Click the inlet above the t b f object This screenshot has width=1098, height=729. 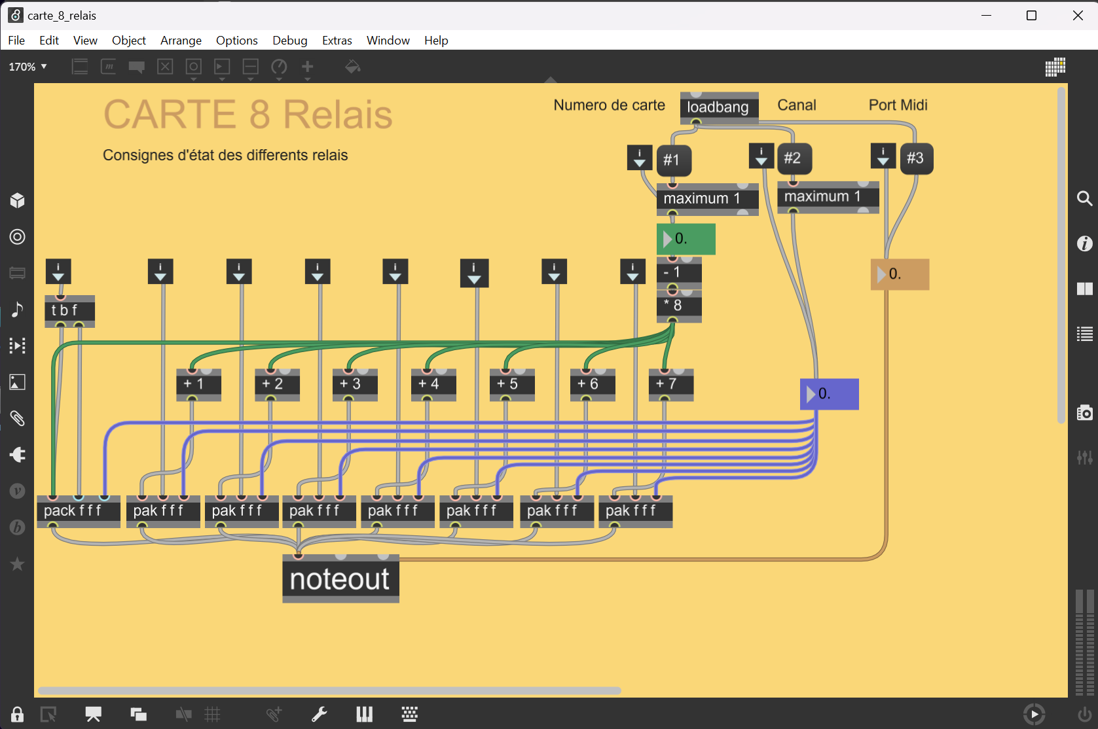click(58, 272)
